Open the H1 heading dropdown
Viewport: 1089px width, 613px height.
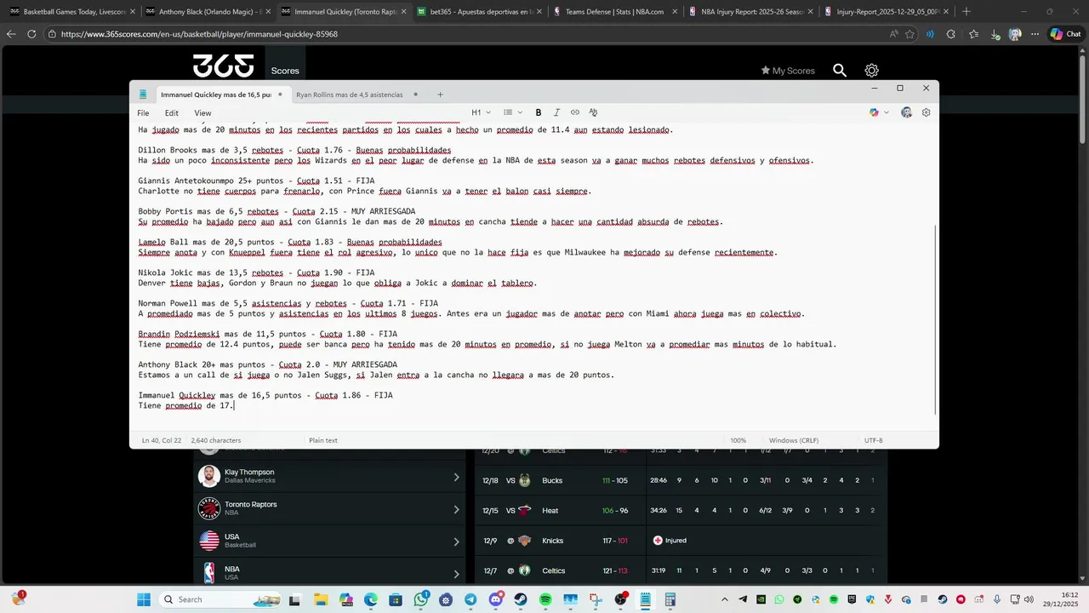pos(482,112)
